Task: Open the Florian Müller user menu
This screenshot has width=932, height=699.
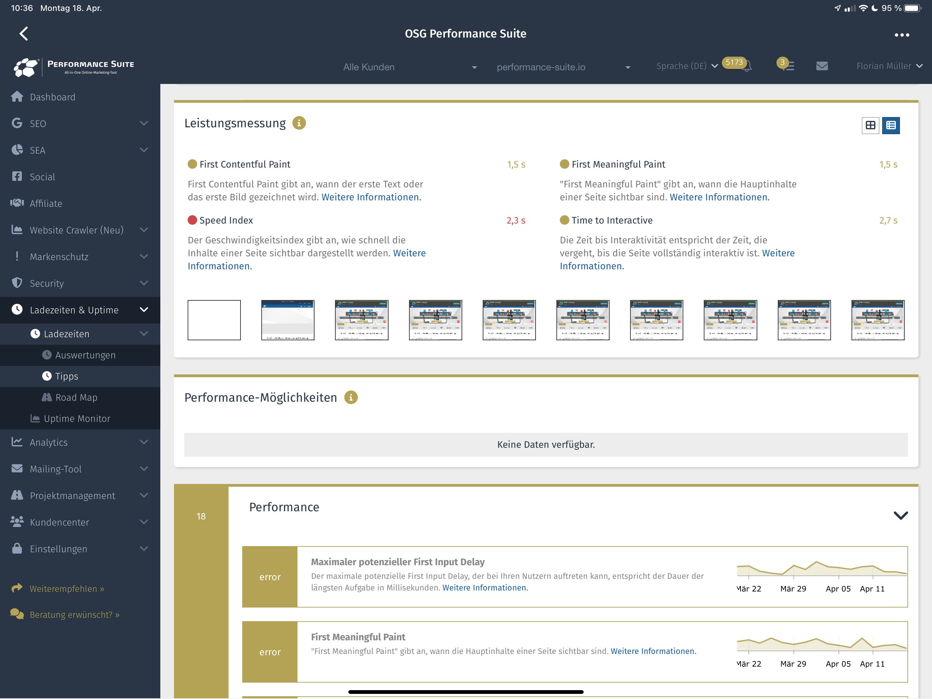Action: tap(889, 66)
